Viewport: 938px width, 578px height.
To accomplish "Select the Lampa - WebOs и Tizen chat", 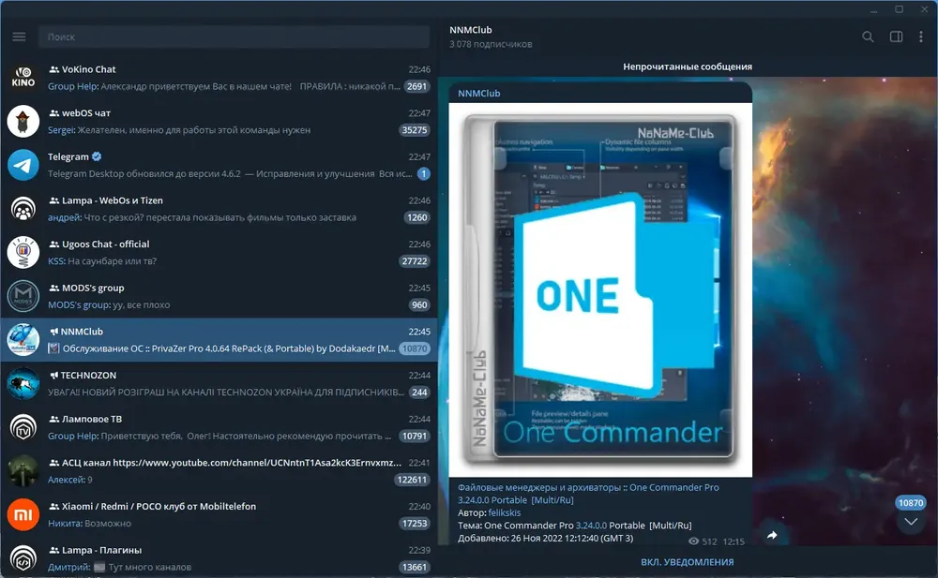I will [219, 208].
